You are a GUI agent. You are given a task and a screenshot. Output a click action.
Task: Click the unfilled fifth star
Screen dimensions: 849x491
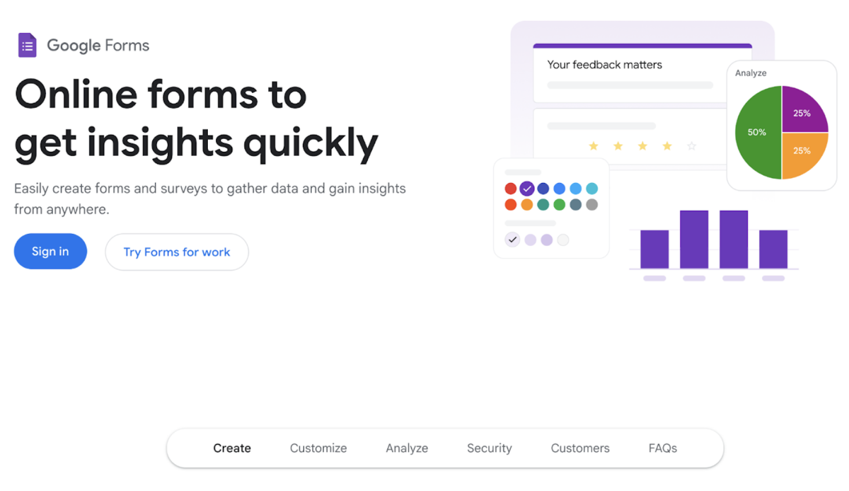[691, 146]
